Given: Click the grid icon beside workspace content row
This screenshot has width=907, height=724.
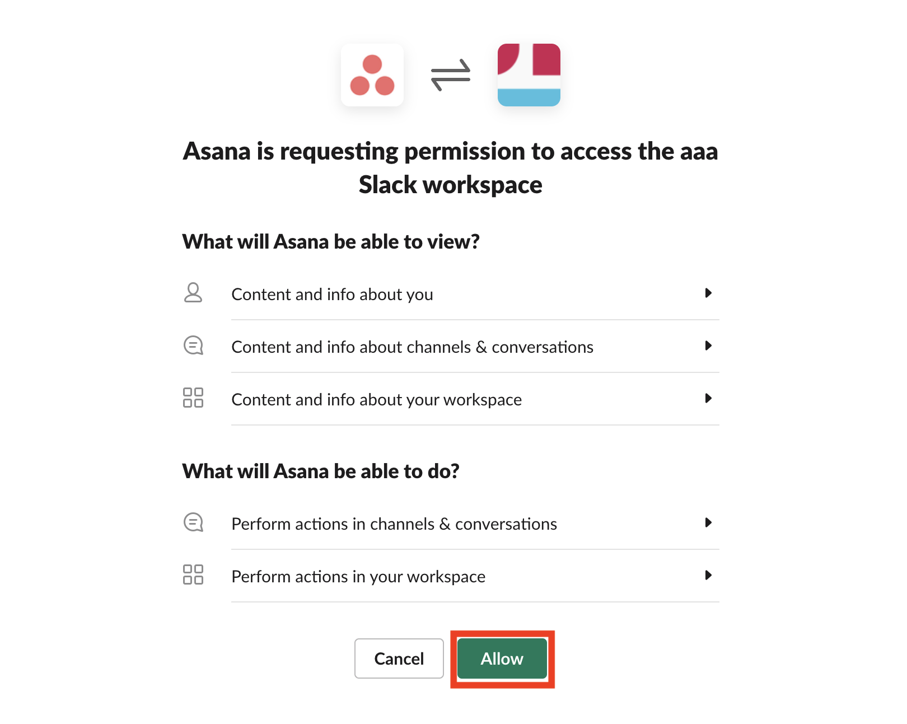Looking at the screenshot, I should (193, 399).
